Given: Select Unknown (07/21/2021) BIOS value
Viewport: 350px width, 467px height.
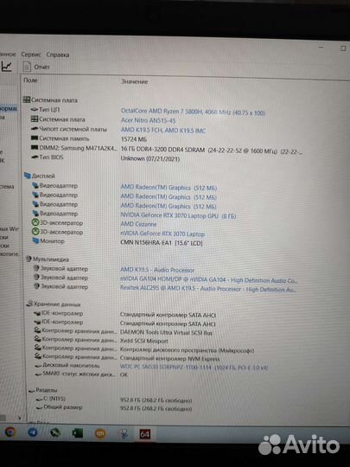Looking at the screenshot, I should (x=150, y=159).
